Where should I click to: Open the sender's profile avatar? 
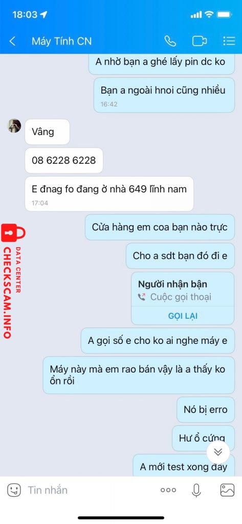pyautogui.click(x=14, y=126)
